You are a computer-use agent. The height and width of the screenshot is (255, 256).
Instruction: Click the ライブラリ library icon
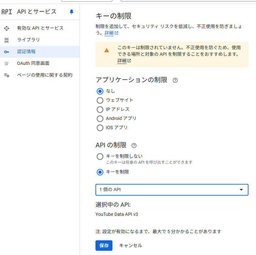click(x=7, y=40)
